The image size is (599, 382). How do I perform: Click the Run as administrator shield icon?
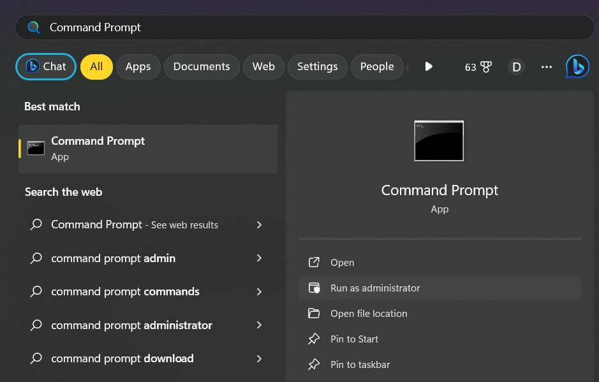pos(314,288)
